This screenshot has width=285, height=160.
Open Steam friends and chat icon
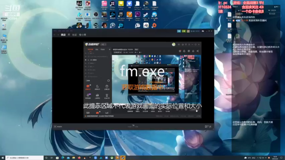(x=210, y=127)
